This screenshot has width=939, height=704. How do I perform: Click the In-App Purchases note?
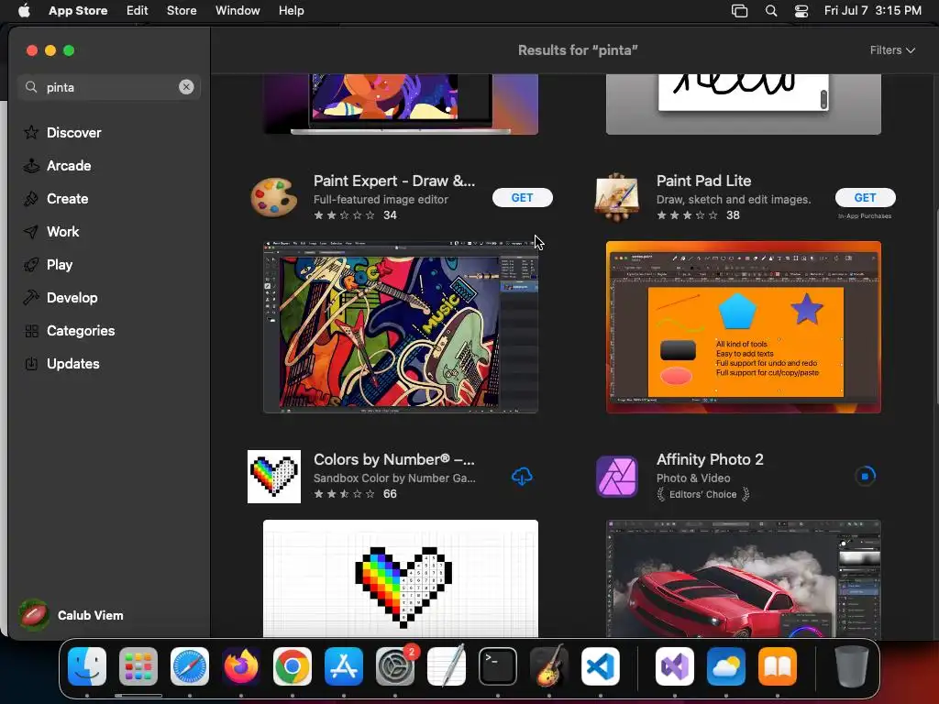(x=865, y=216)
